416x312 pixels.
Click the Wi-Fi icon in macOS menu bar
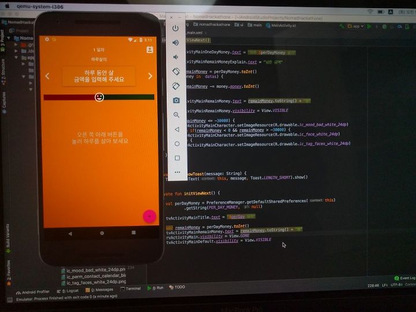[x=370, y=12]
